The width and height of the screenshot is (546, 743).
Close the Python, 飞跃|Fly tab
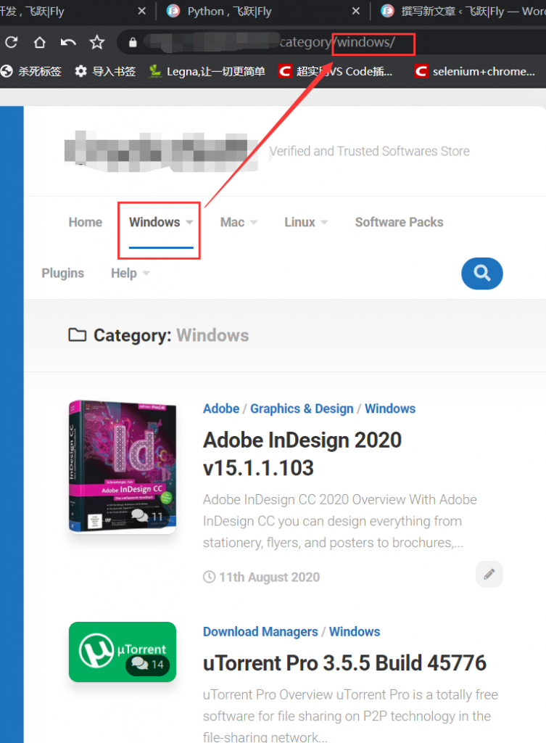click(355, 11)
